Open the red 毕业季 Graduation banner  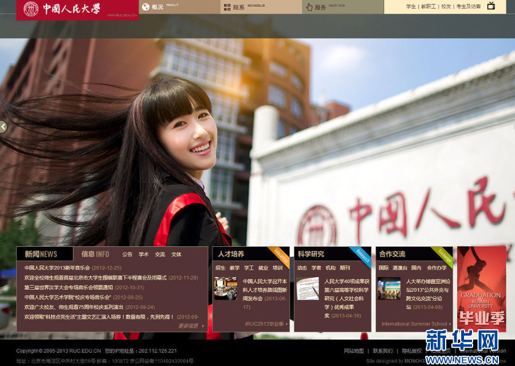click(x=482, y=289)
